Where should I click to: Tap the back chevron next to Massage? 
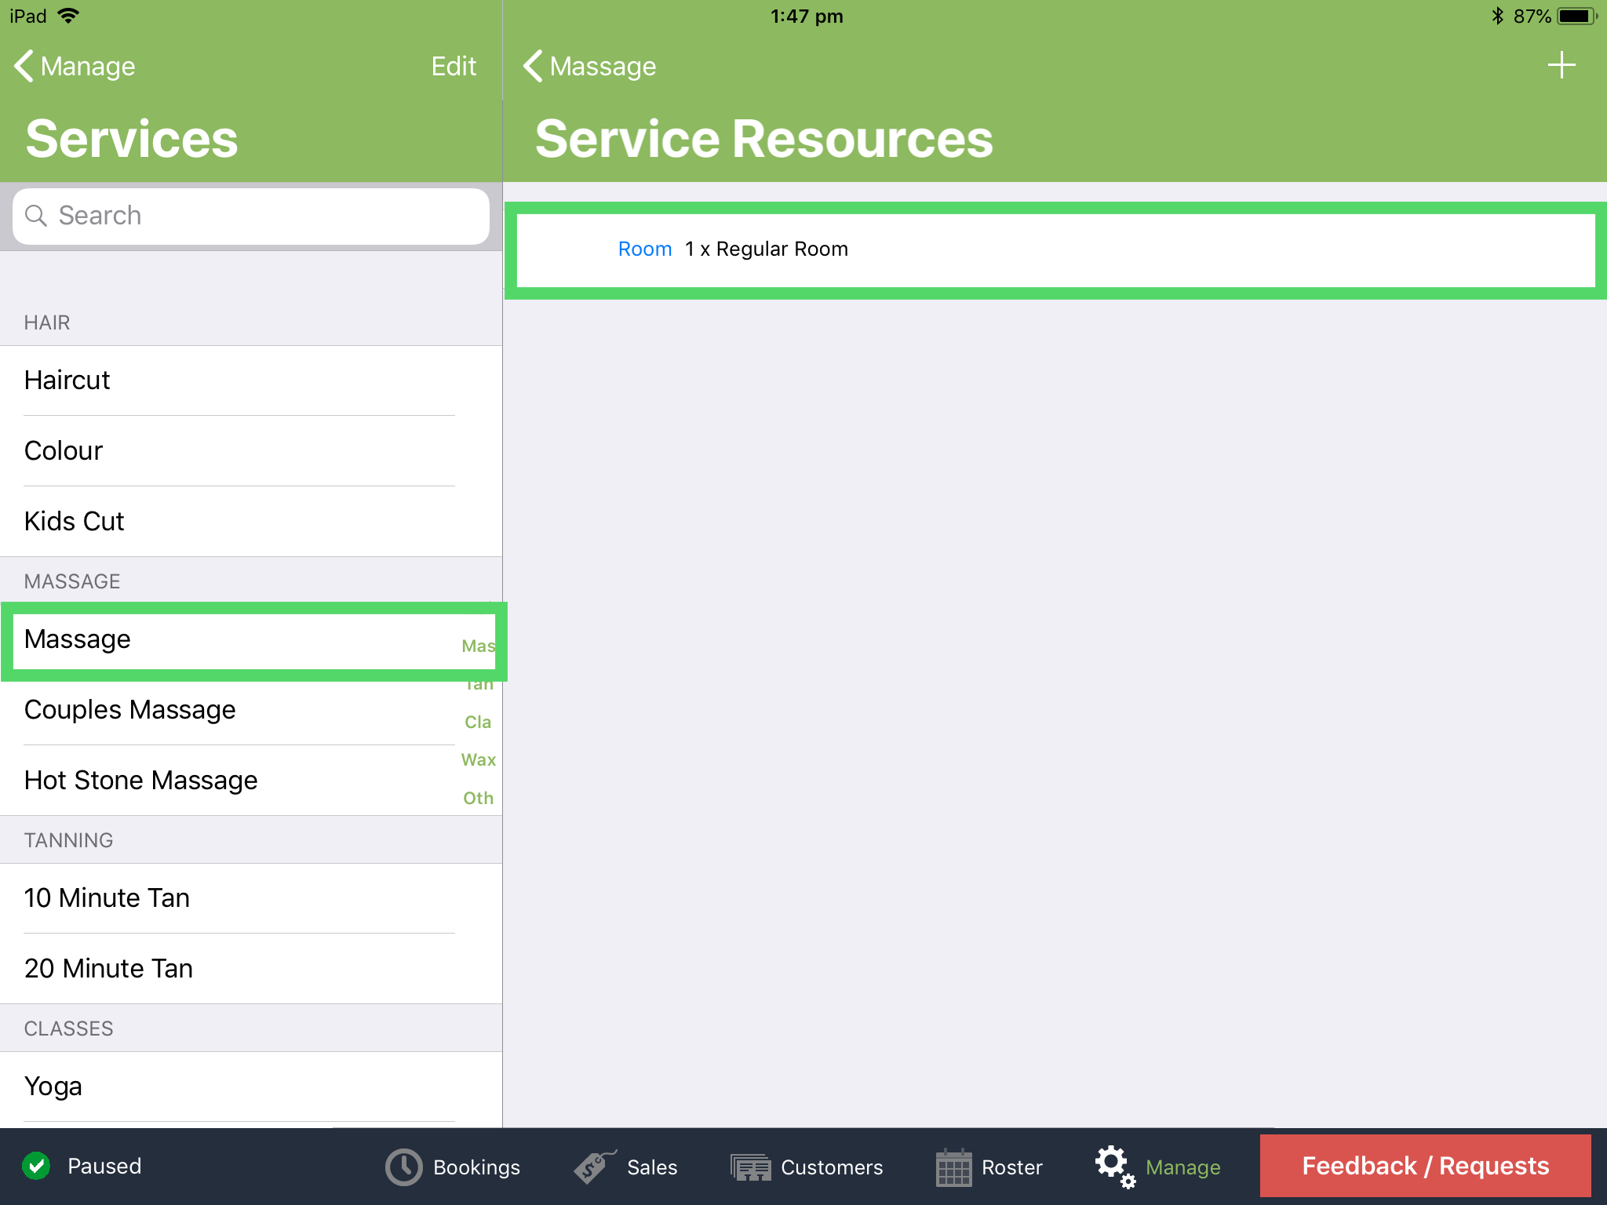pyautogui.click(x=532, y=66)
